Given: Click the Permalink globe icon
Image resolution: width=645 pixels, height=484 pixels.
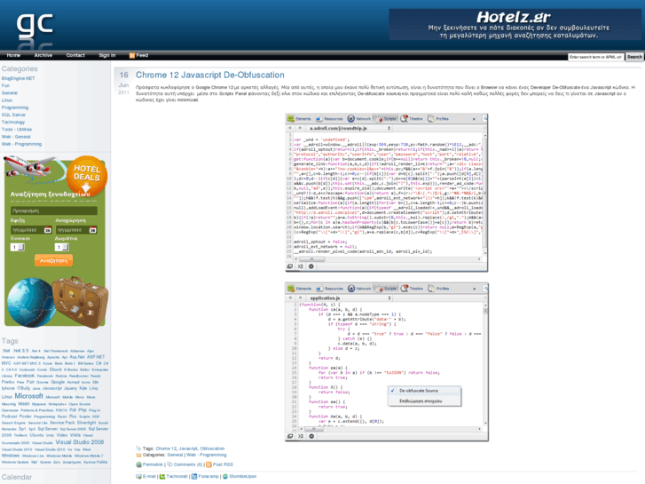Looking at the screenshot, I should 138,464.
